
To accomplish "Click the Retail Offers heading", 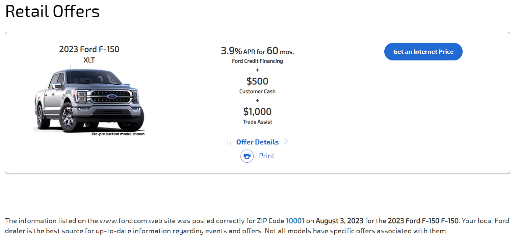I will [52, 11].
